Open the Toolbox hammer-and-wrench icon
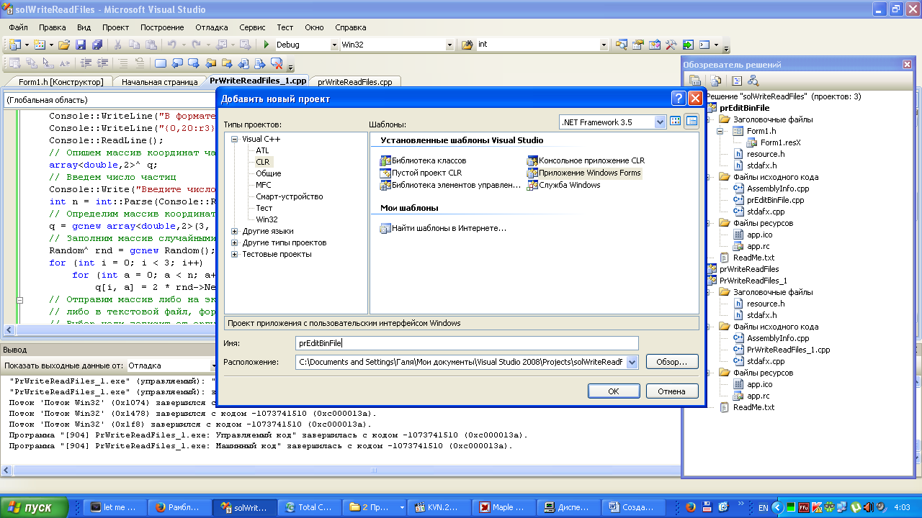 pyautogui.click(x=671, y=45)
